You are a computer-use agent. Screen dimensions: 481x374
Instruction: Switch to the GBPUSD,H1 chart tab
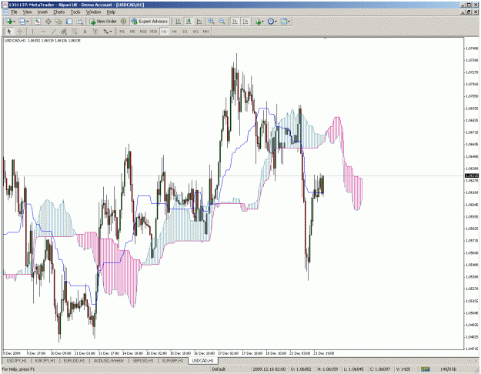pos(143,360)
